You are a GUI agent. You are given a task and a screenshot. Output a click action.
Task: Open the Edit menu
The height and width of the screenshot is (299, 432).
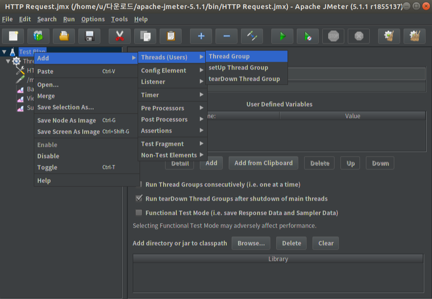point(25,19)
